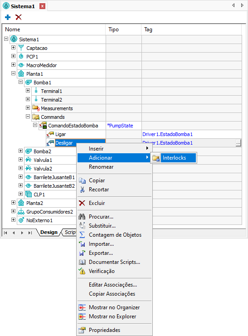Click the Valvula1 valve icon

[x=28, y=160]
